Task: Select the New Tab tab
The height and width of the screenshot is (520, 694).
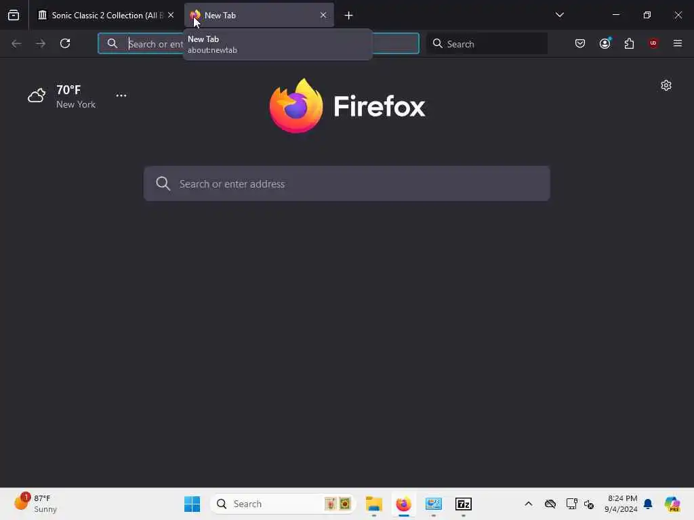Action: tap(259, 15)
